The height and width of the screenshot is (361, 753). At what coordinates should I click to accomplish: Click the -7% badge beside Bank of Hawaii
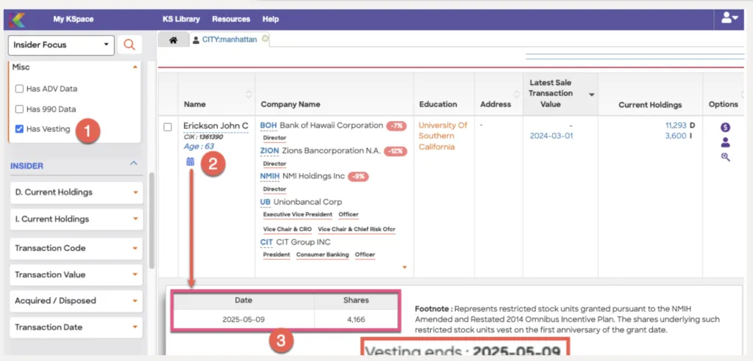[x=396, y=126]
